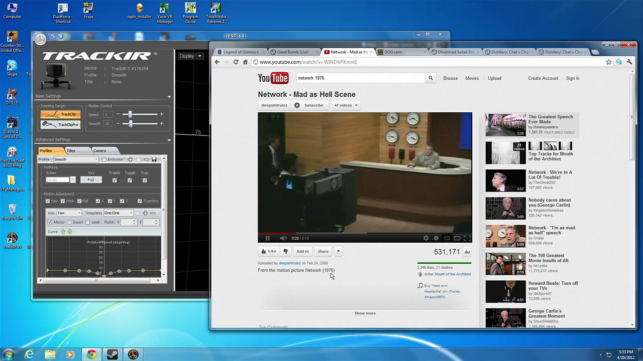Screen dimensions: 643x361
Task: Move curve down with green down arrow
Action: tap(70, 232)
